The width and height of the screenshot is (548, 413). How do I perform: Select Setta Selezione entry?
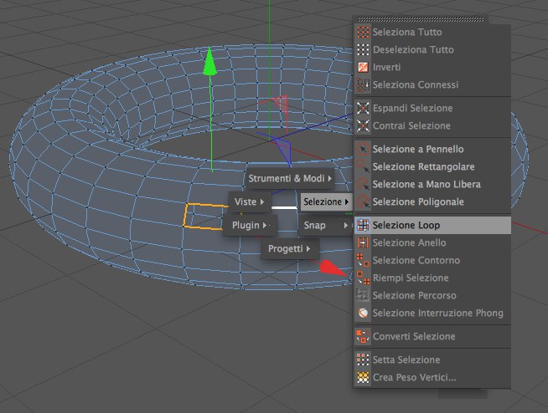432,359
